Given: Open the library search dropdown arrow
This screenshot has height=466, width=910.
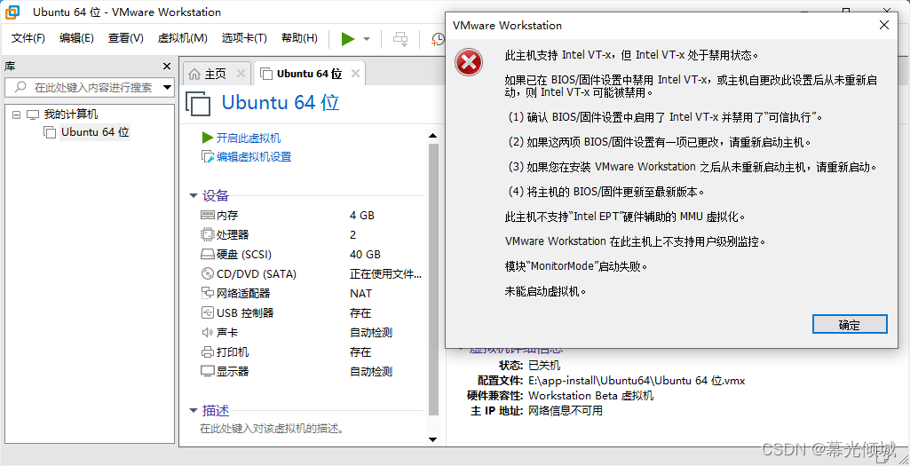Looking at the screenshot, I should coord(168,88).
